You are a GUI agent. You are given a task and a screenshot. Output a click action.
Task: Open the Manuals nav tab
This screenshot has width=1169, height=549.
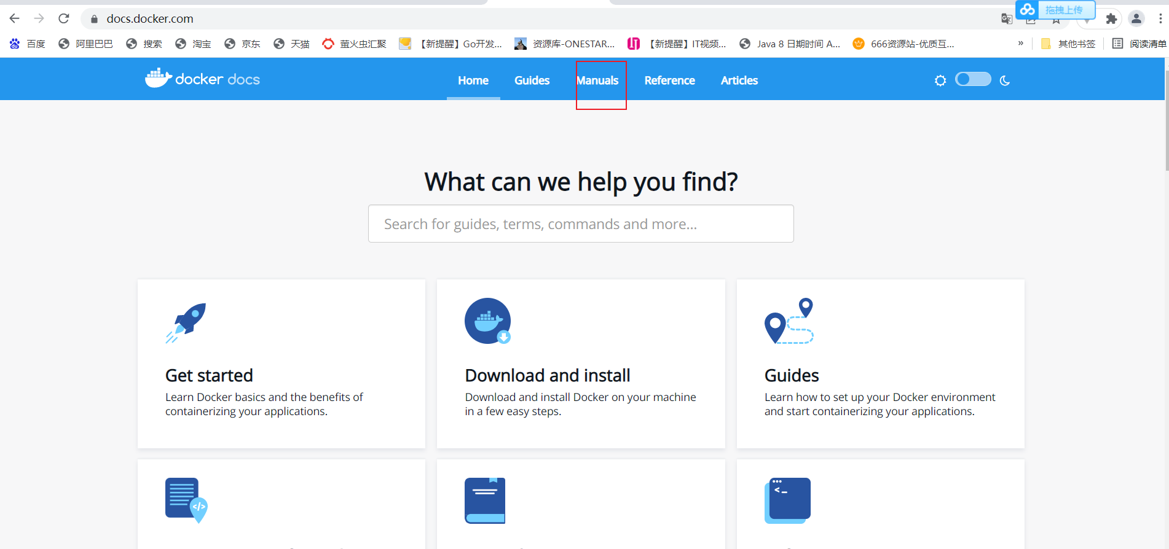[x=597, y=80]
